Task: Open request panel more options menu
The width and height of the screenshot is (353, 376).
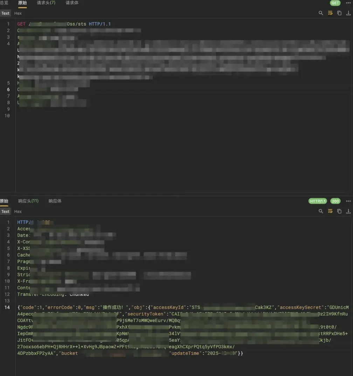Action: click(x=348, y=3)
